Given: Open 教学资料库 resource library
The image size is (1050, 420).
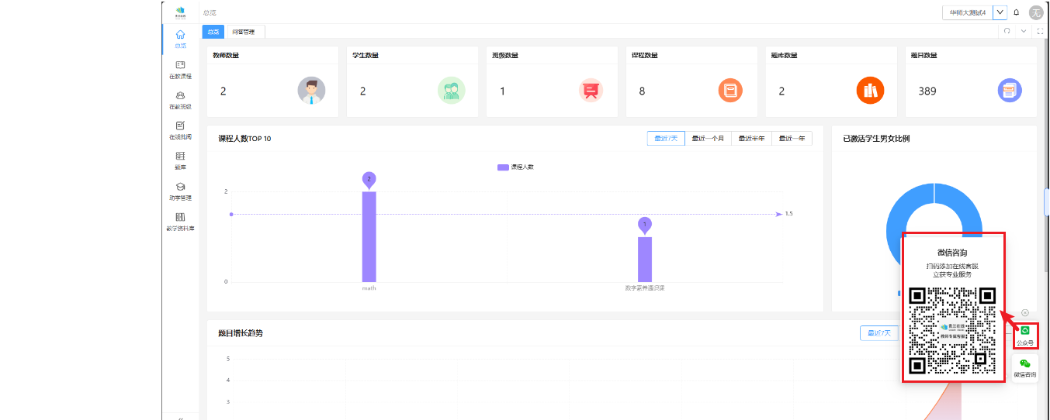Looking at the screenshot, I should 180,221.
